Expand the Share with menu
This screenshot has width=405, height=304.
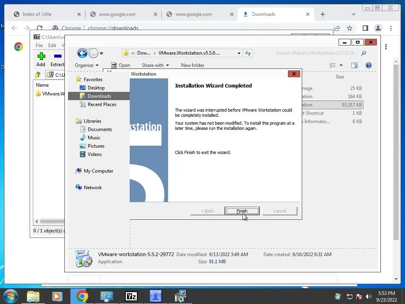click(x=155, y=65)
